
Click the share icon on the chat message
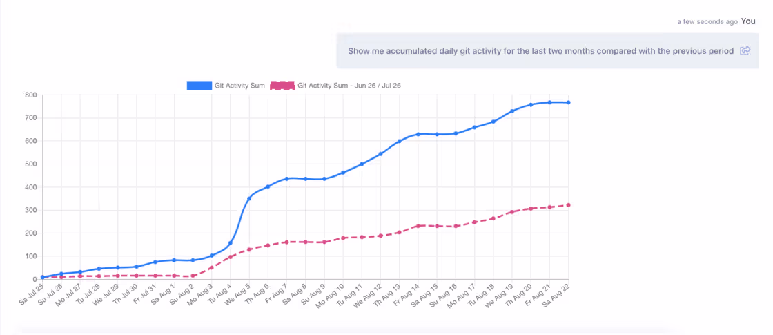click(x=745, y=51)
